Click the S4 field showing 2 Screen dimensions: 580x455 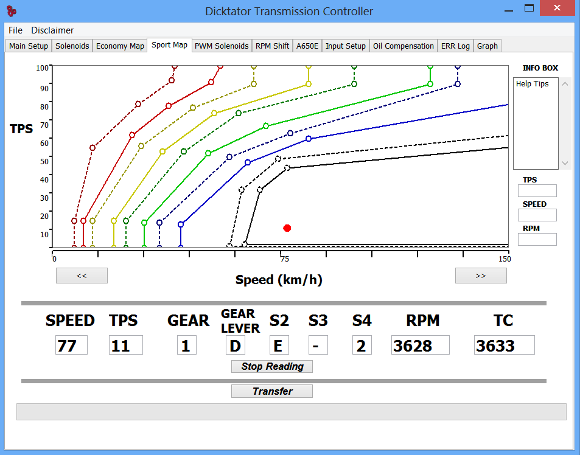point(362,346)
